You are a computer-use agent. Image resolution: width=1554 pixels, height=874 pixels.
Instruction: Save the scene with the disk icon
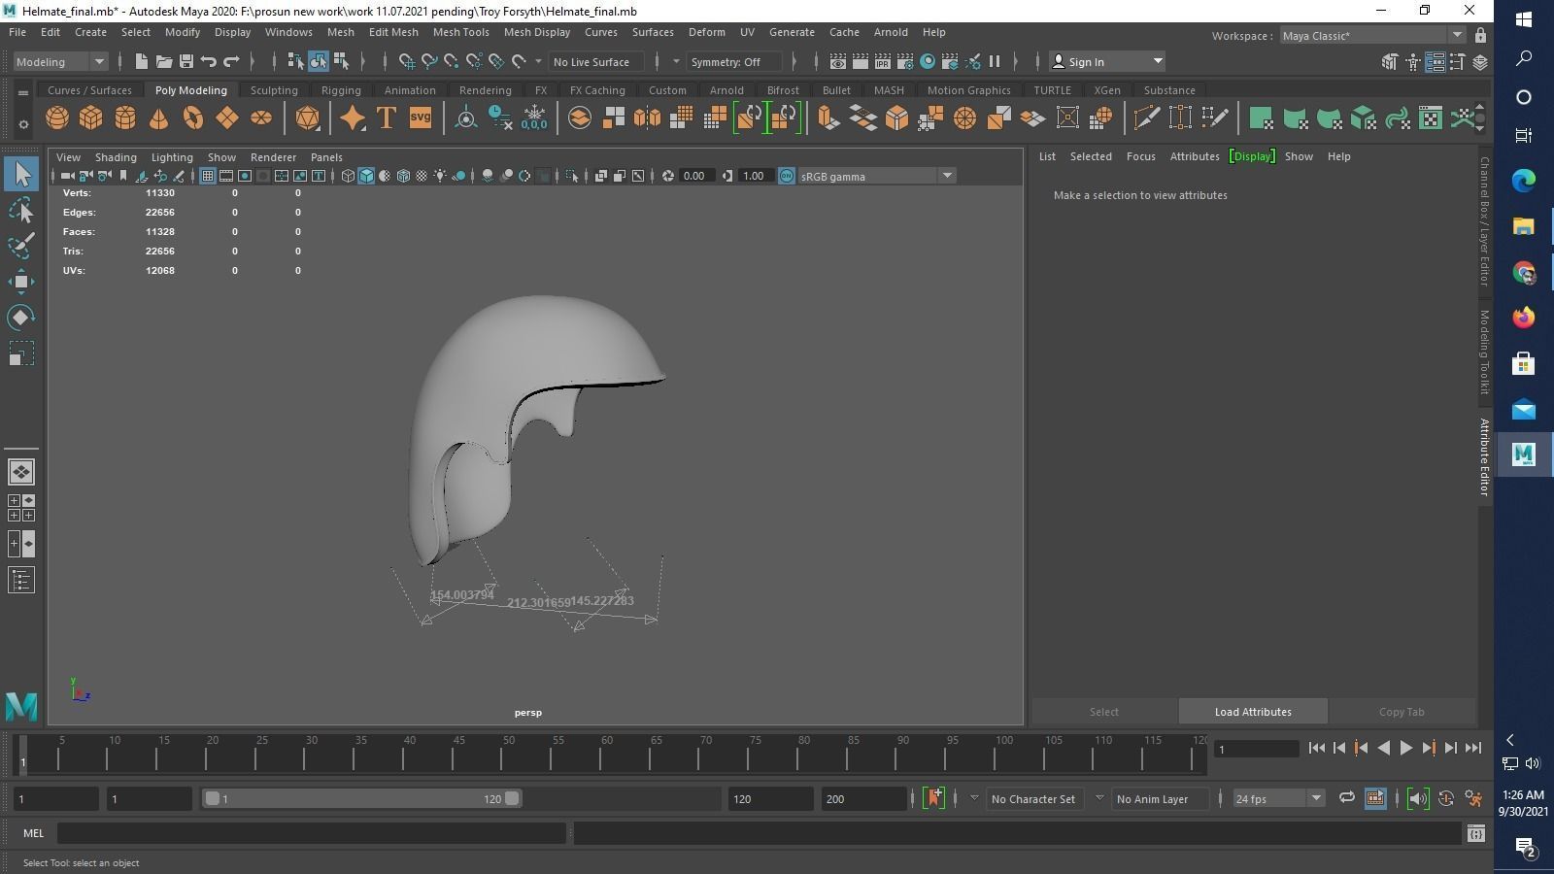tap(186, 61)
